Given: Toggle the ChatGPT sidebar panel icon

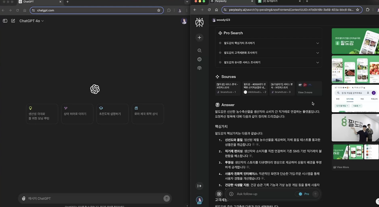Looking at the screenshot, I should 5,21.
